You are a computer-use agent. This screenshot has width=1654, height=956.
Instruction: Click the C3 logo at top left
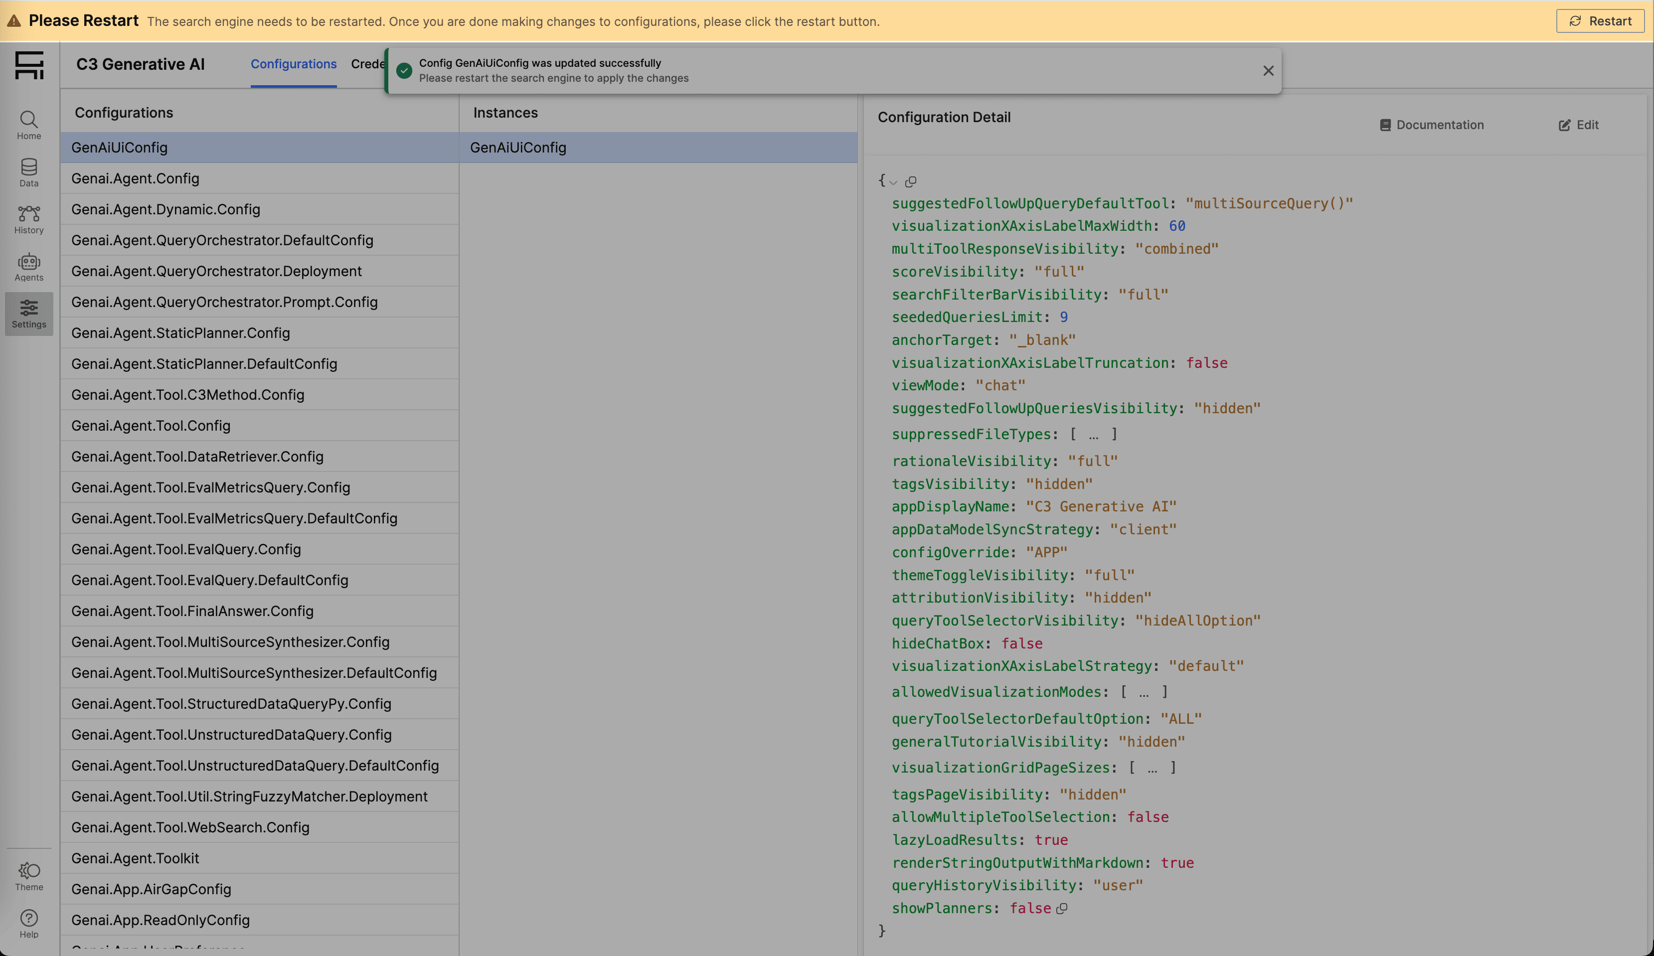[x=29, y=65]
